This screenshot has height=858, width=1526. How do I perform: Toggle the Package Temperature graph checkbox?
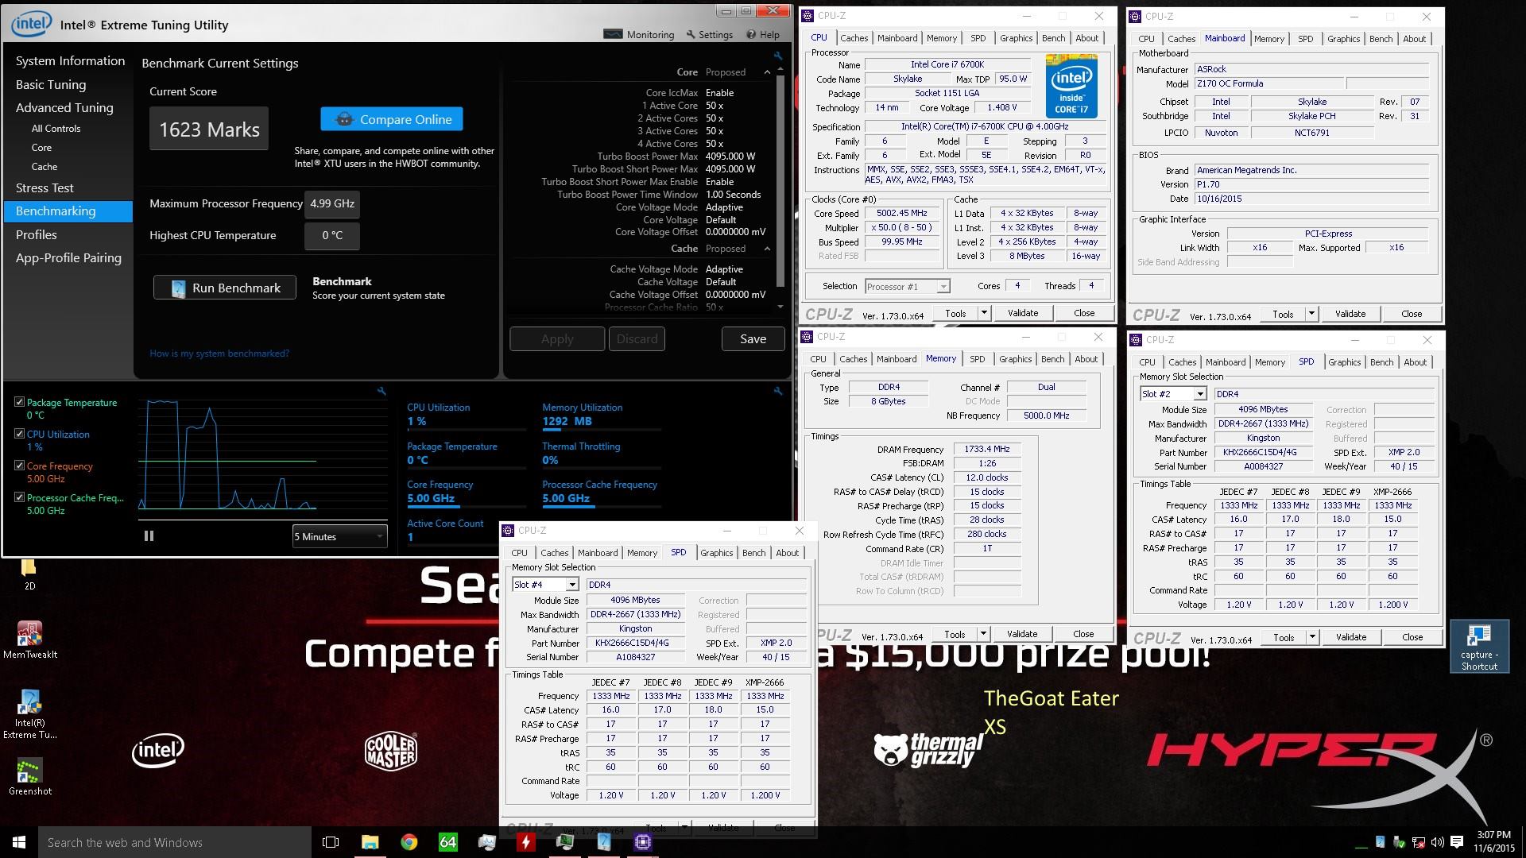coord(20,402)
